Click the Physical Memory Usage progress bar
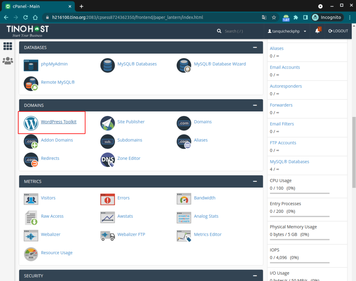This screenshot has width=356, height=281. [x=299, y=240]
